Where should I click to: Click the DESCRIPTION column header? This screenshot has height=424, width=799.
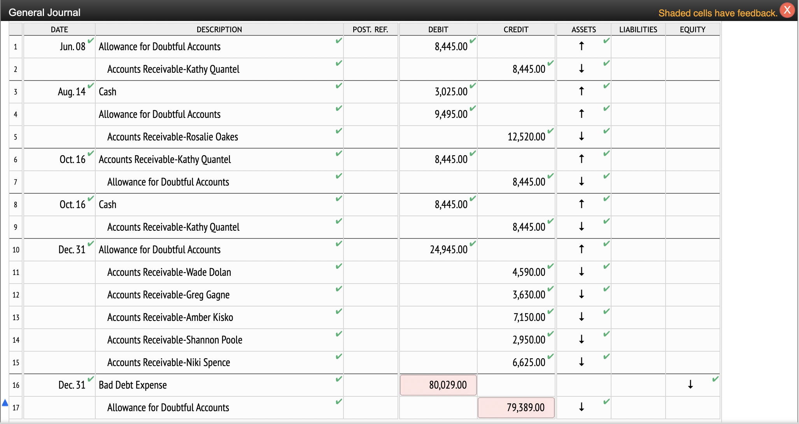click(x=219, y=30)
